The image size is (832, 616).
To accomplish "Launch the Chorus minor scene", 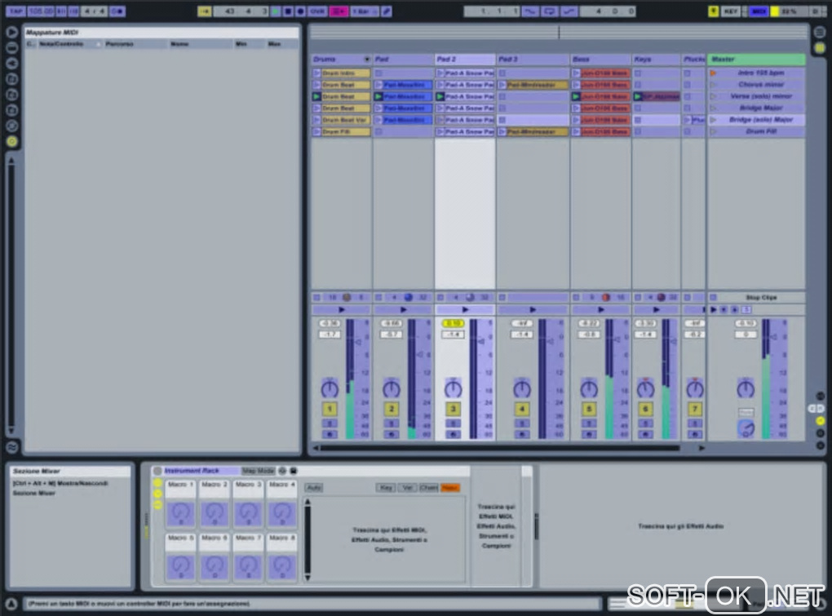I will click(x=714, y=85).
